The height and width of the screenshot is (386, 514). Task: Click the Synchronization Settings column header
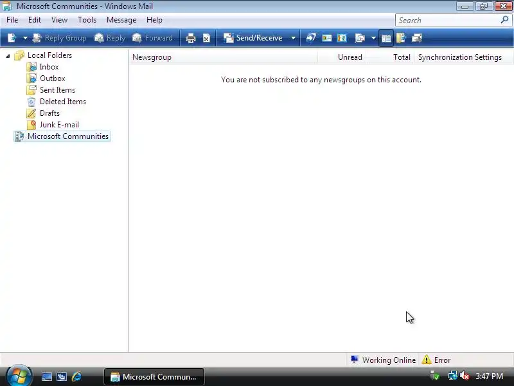click(x=463, y=57)
